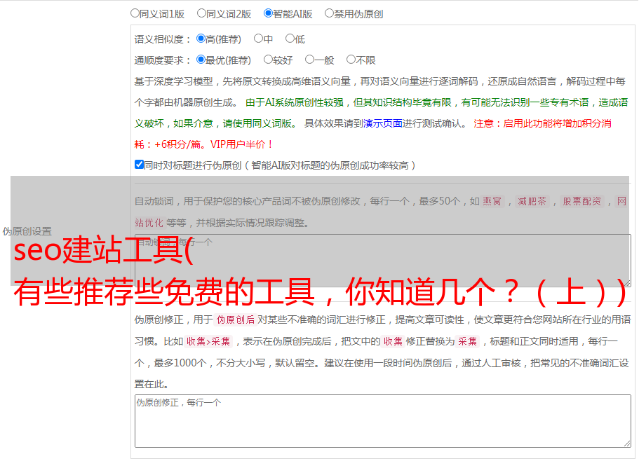Select the 同义词1版 radio option
This screenshot has width=639, height=461.
tap(135, 13)
